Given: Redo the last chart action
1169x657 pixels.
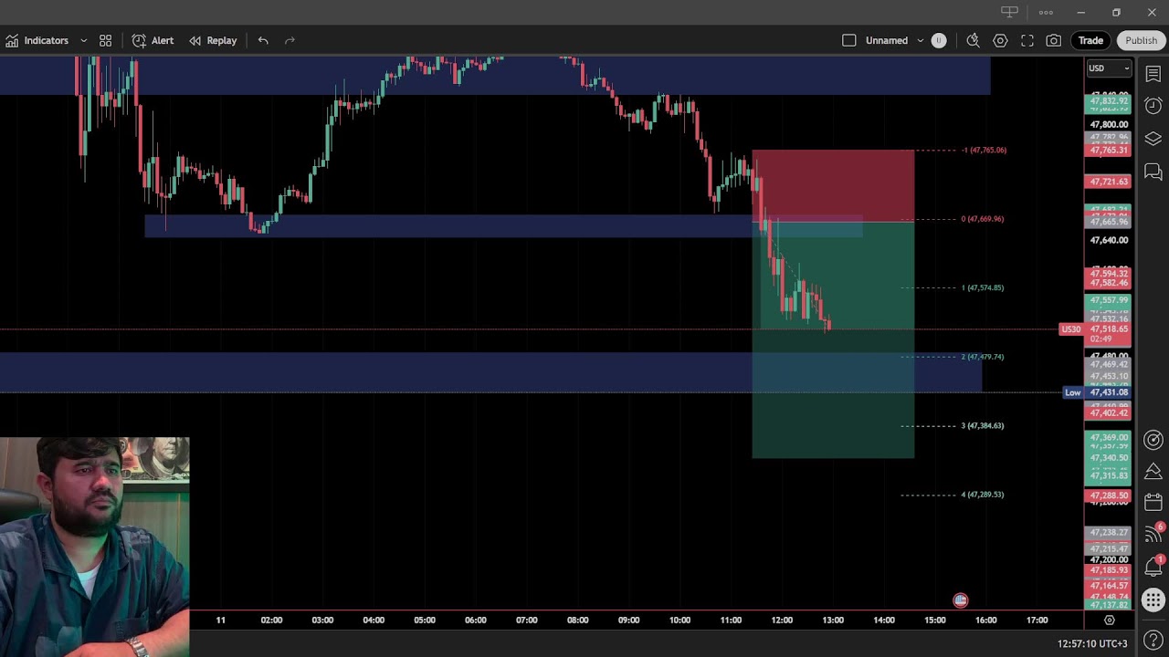Looking at the screenshot, I should tap(290, 40).
